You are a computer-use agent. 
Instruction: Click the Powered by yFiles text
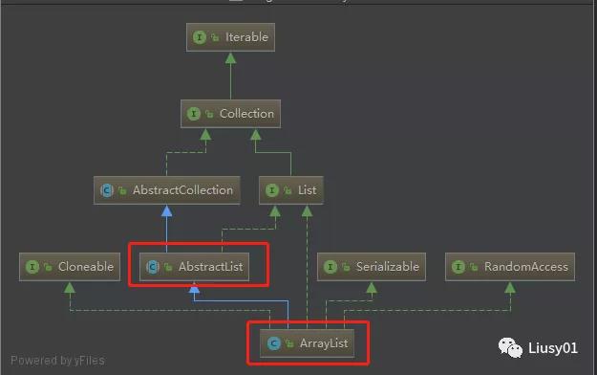(x=57, y=361)
